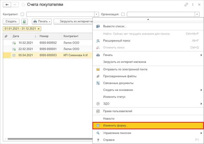Click the Права пользователей icon
The width and height of the screenshot is (204, 144).
pyautogui.click(x=98, y=111)
